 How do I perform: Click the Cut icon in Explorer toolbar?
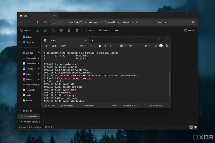click(x=37, y=30)
